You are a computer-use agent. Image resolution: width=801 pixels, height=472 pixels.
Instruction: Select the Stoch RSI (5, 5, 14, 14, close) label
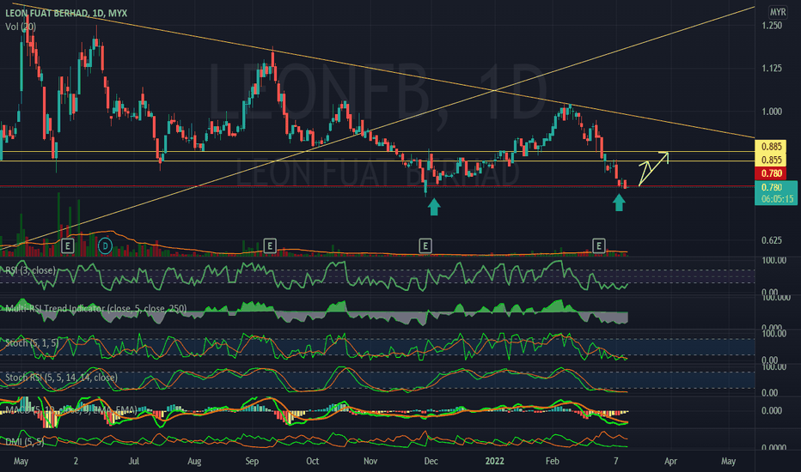(x=61, y=378)
